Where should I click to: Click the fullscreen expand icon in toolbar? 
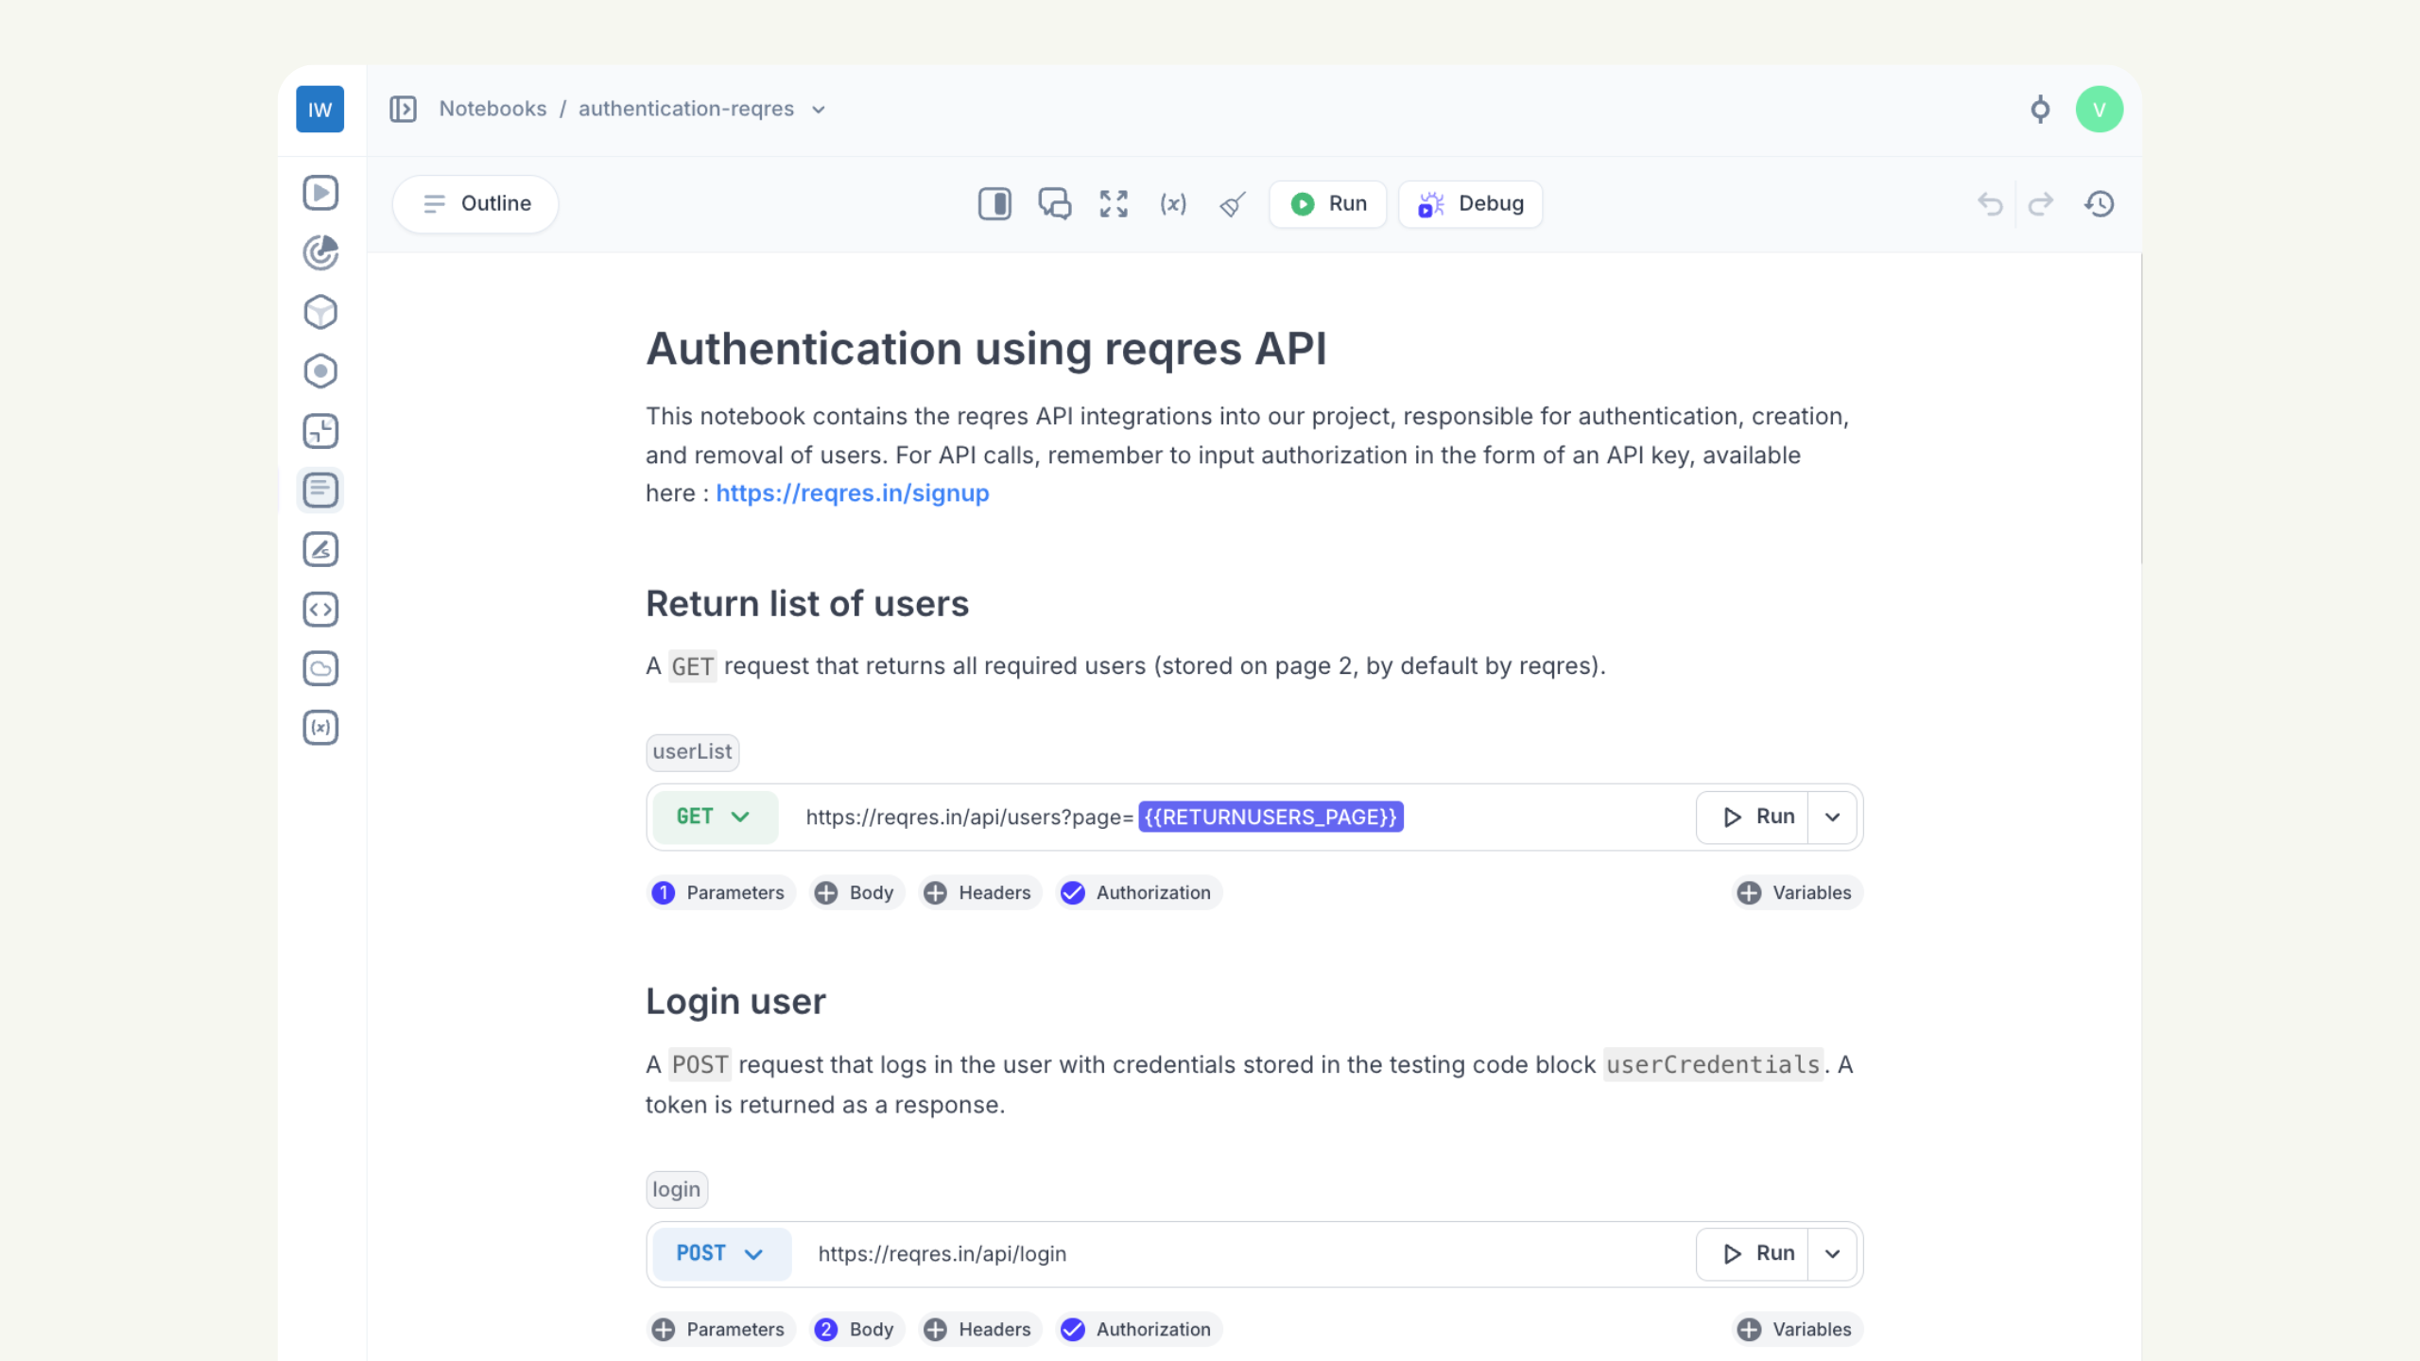click(x=1114, y=203)
